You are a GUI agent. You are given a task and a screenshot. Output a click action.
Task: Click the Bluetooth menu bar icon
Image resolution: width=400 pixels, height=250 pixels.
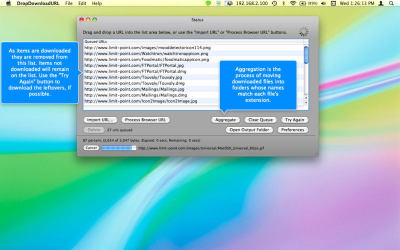[x=283, y=3]
